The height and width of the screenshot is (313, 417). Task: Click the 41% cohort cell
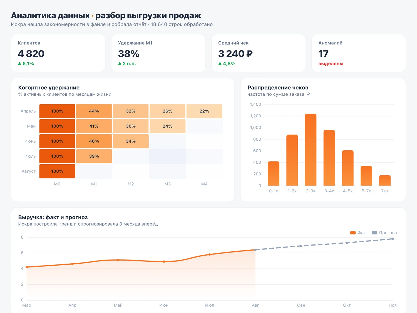pos(94,126)
